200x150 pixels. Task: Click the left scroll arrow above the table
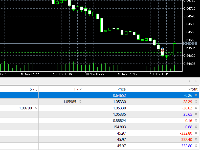pos(190,81)
